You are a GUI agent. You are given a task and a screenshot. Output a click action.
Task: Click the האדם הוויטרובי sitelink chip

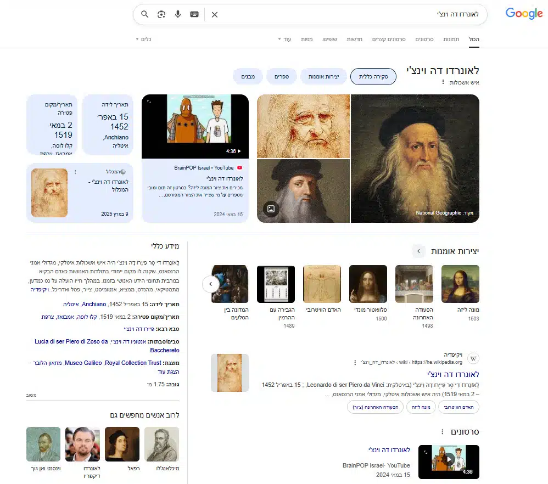coord(458,407)
